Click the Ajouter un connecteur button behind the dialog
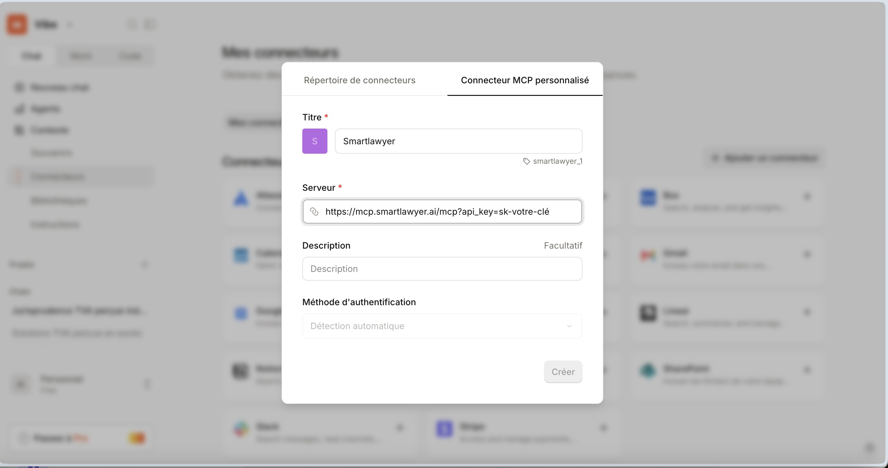This screenshot has width=888, height=468. coord(765,158)
